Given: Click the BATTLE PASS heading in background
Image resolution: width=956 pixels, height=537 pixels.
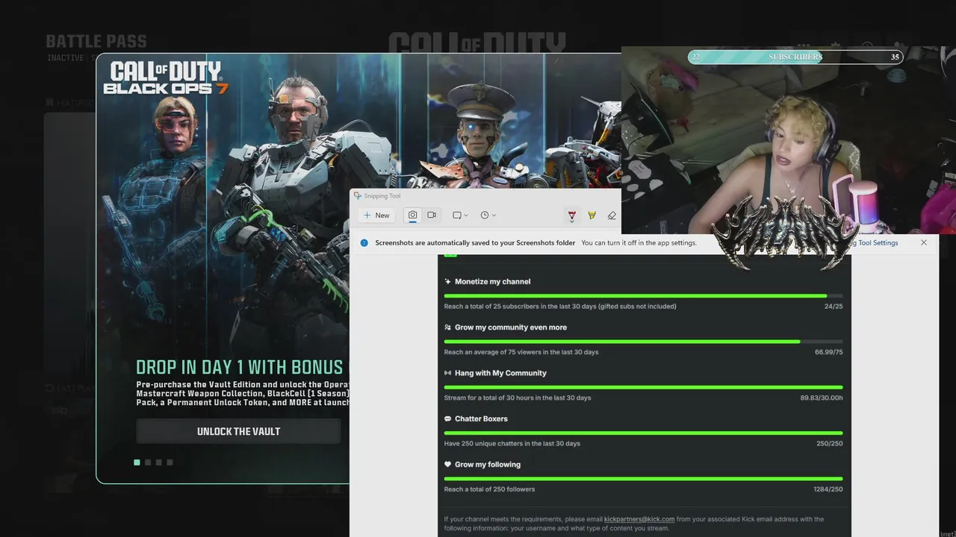Looking at the screenshot, I should [x=96, y=42].
